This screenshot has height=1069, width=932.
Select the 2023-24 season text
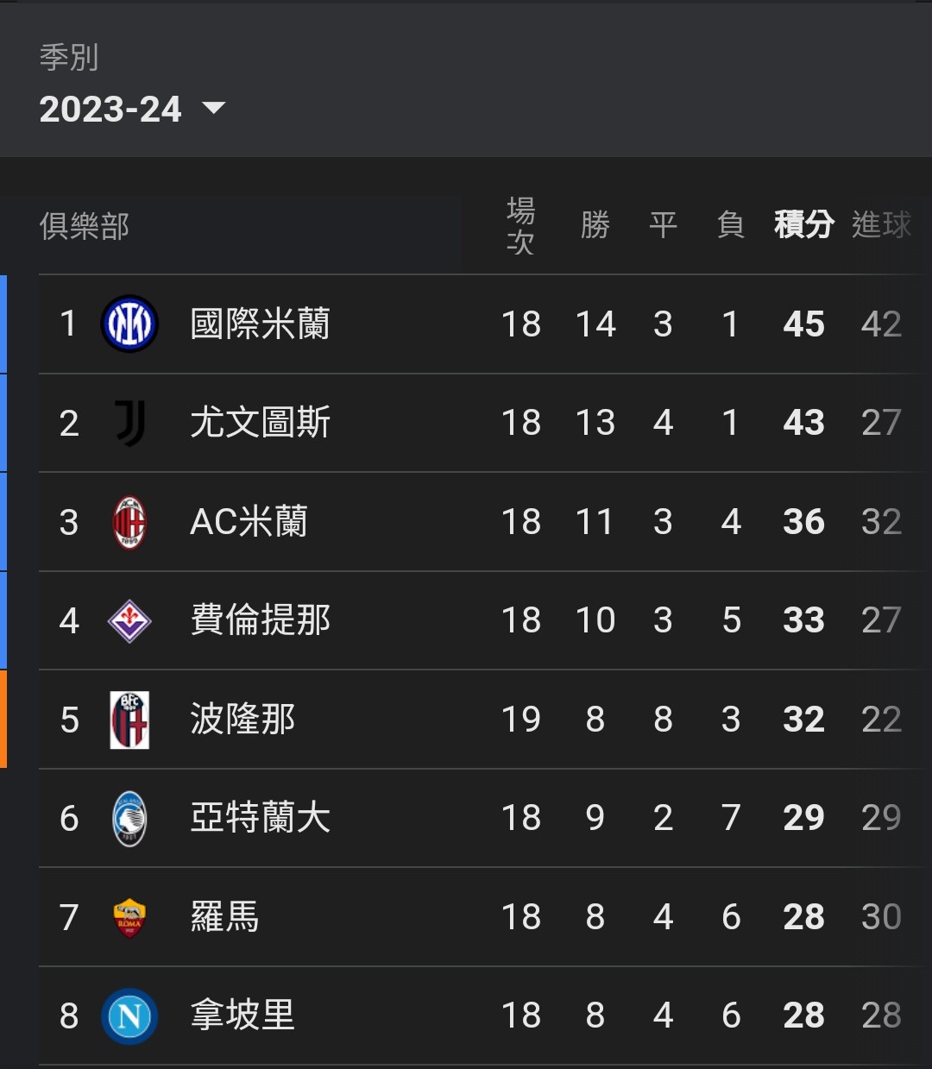point(110,110)
